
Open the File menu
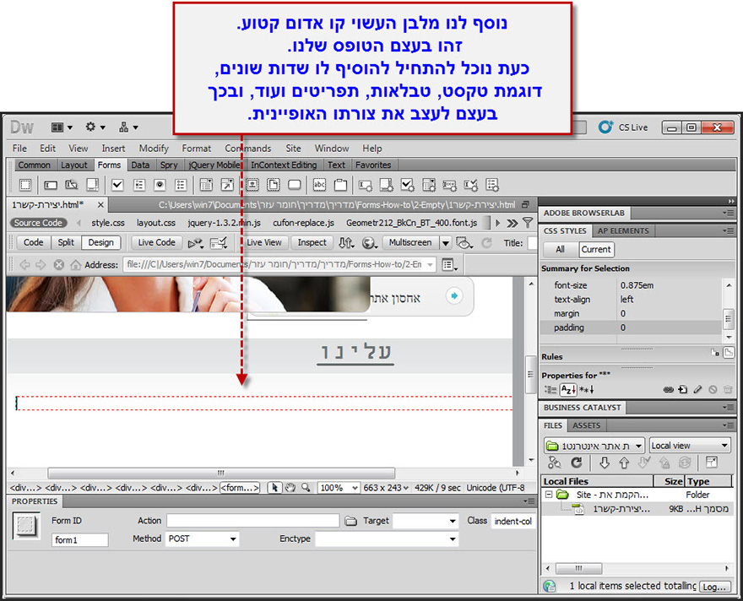[x=19, y=149]
